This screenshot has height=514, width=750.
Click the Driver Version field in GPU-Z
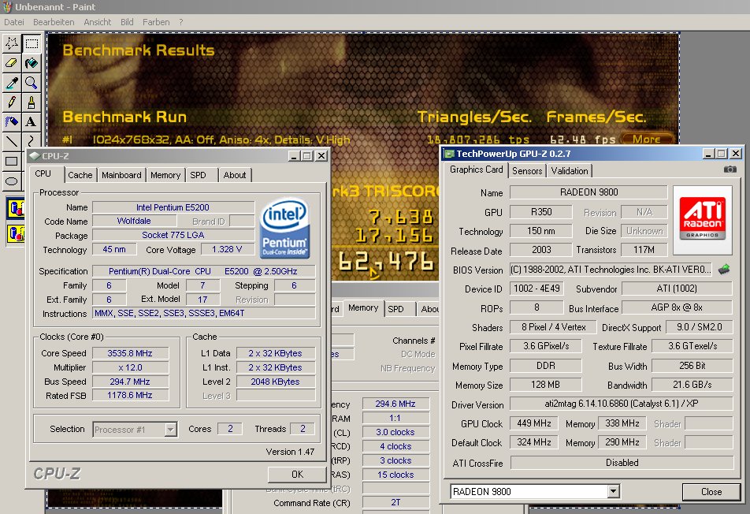tap(621, 404)
